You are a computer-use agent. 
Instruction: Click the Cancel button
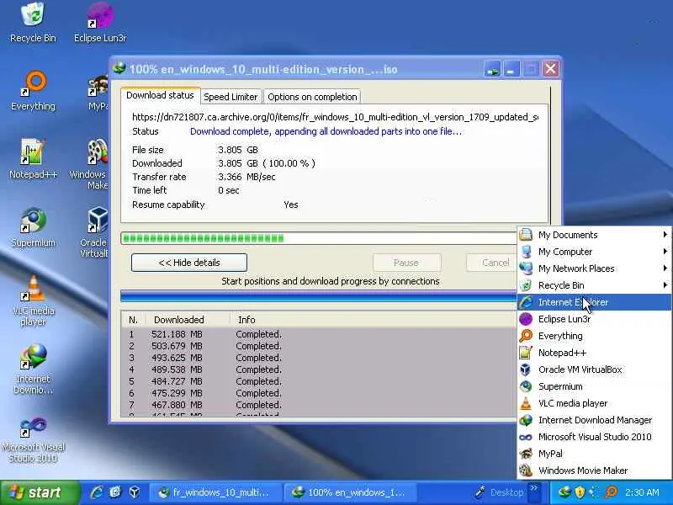pyautogui.click(x=492, y=263)
